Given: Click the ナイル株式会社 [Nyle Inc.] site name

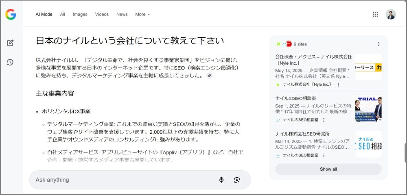Looking at the screenshot, I should (307, 84).
